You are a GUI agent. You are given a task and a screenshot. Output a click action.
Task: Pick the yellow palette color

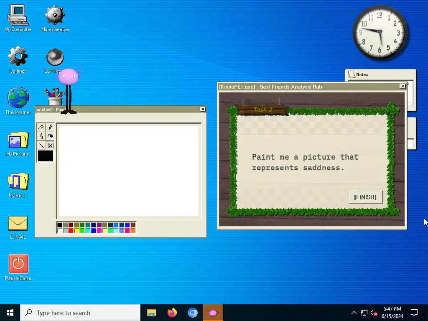pos(76,230)
